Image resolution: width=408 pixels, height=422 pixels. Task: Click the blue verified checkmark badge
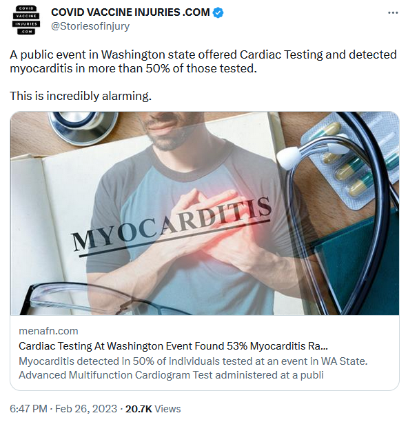[x=218, y=12]
